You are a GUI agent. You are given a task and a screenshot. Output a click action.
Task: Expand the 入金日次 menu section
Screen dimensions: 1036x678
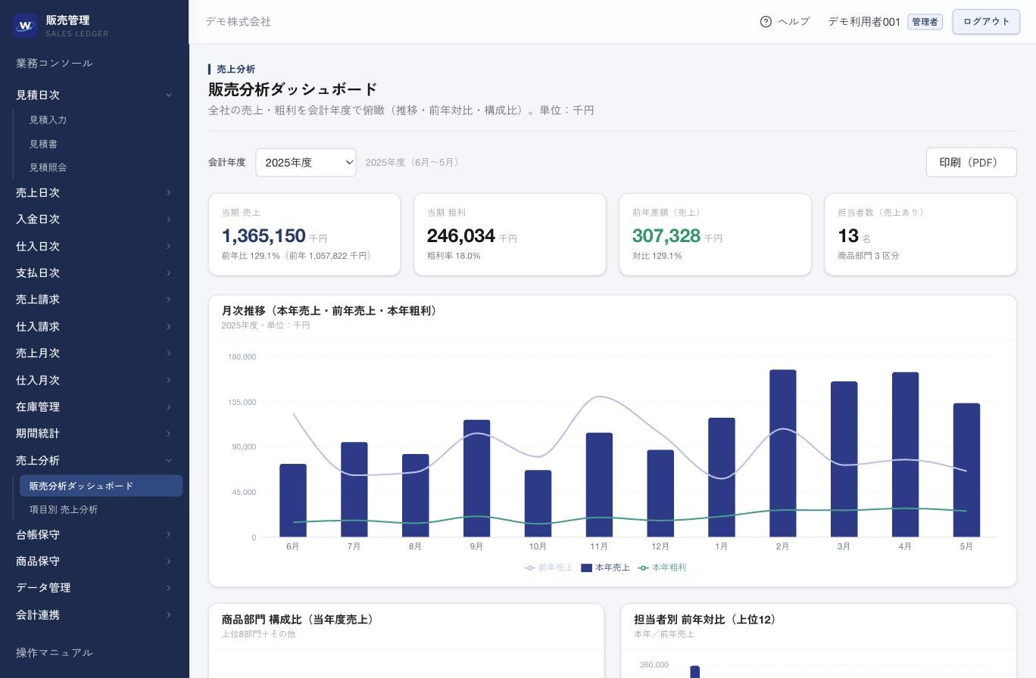coord(95,219)
